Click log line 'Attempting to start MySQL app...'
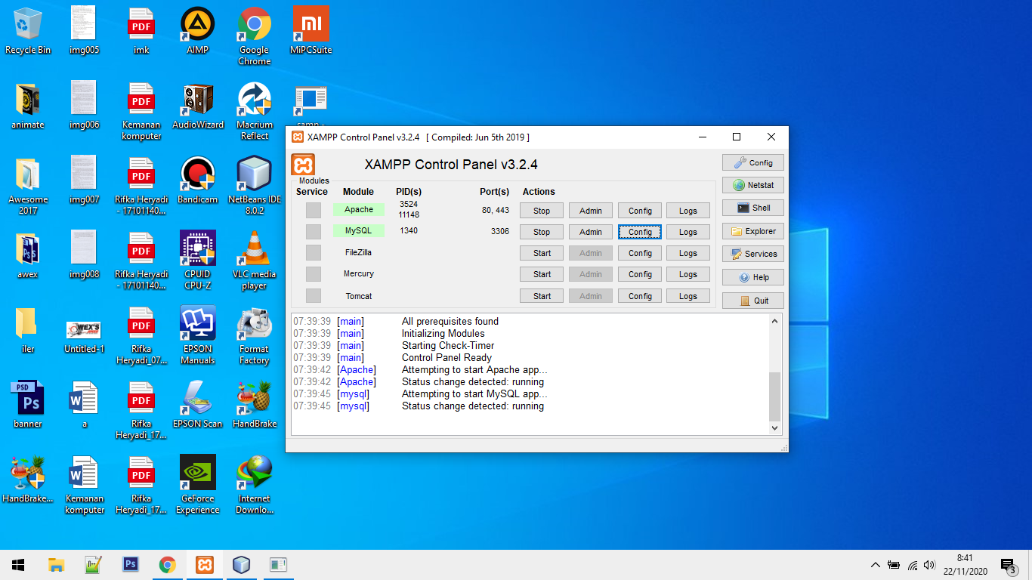Image resolution: width=1032 pixels, height=580 pixels. 474,394
